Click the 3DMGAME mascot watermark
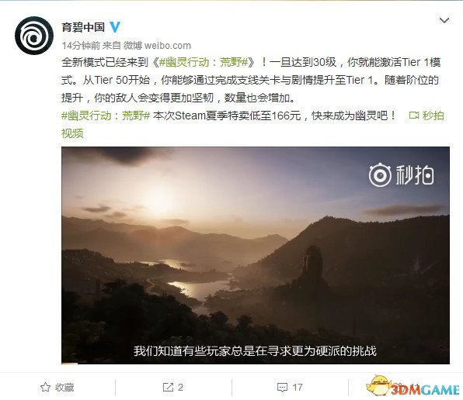Screen dimensions: 463x400 coord(413,387)
